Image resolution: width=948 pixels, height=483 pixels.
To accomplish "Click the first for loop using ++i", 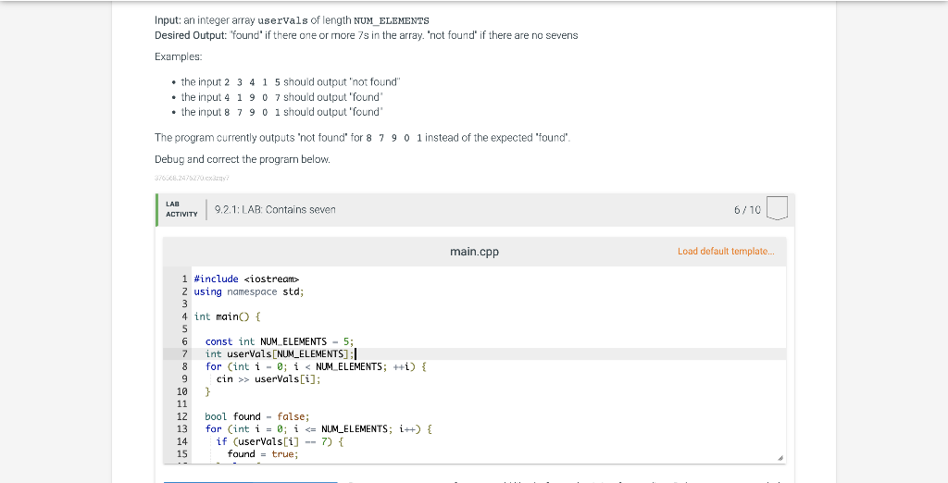I will point(316,366).
